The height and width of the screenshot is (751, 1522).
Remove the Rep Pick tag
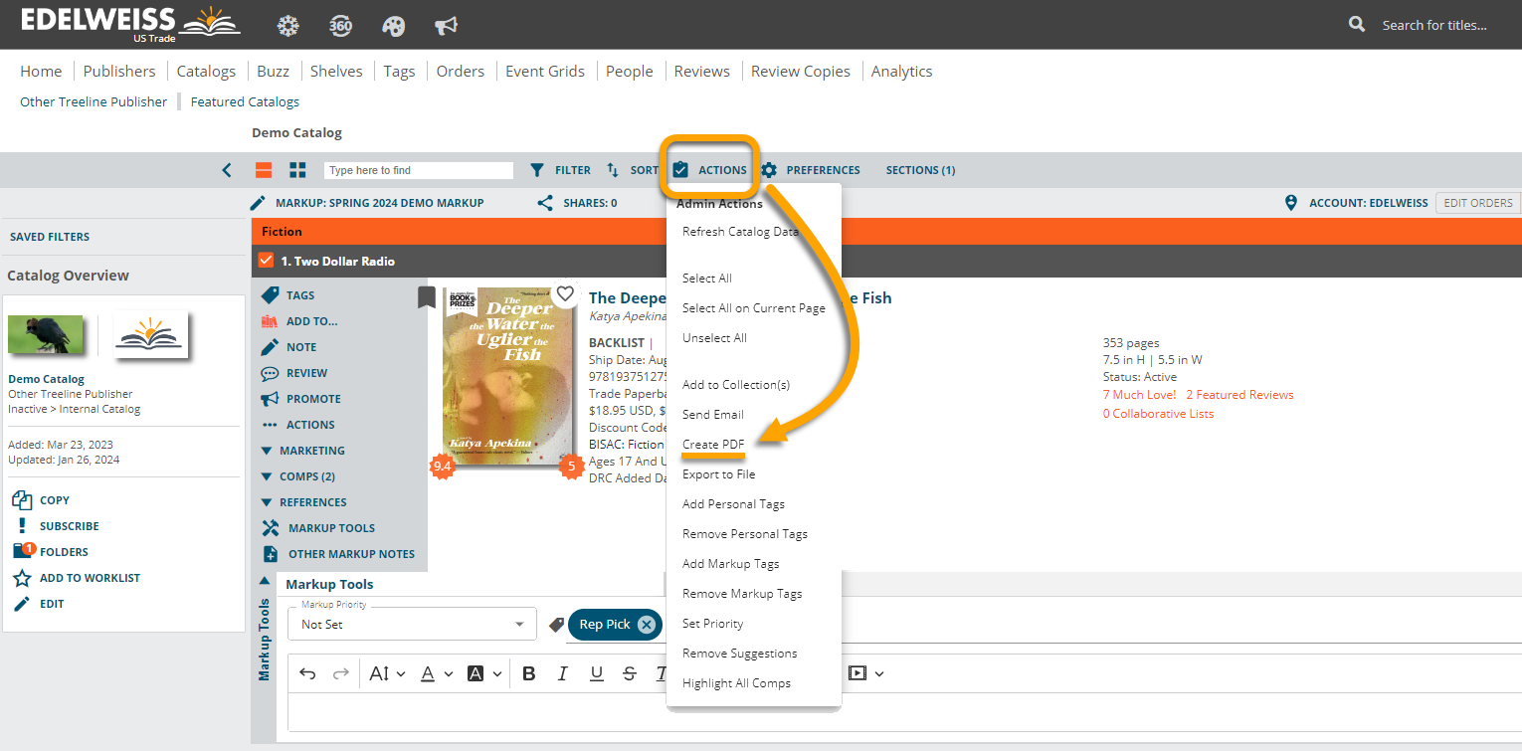click(647, 625)
